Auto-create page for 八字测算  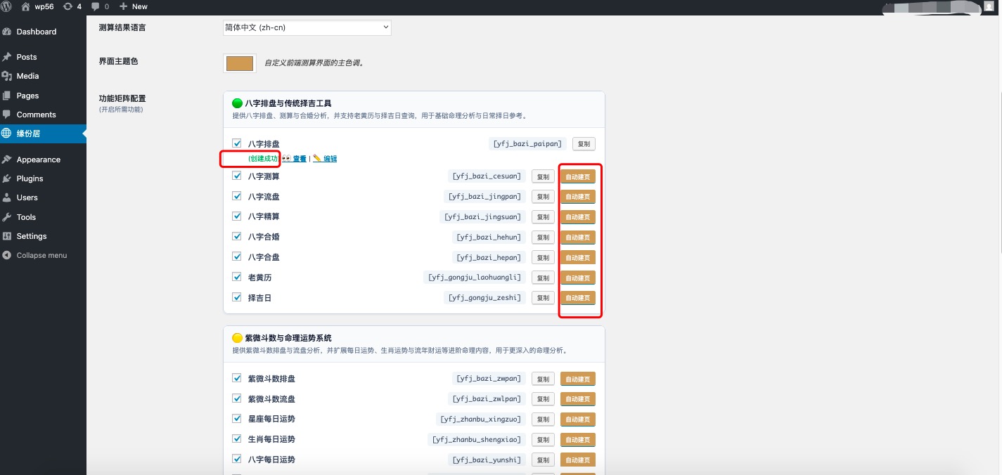578,177
